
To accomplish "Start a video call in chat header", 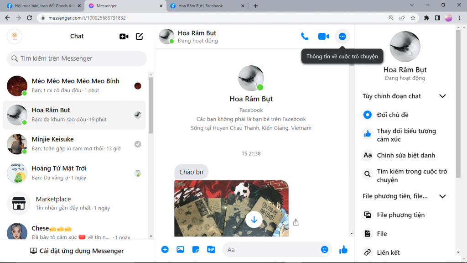I will (x=323, y=37).
